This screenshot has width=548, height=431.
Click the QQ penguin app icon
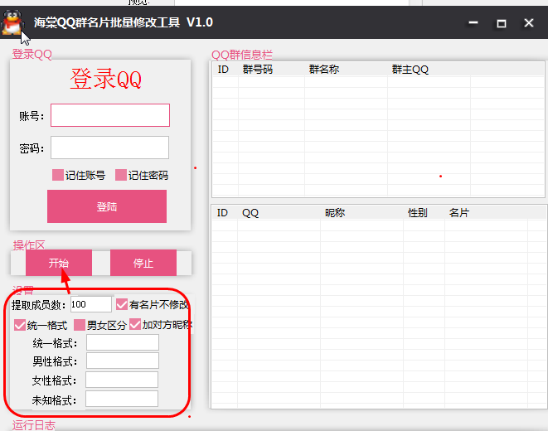12,22
